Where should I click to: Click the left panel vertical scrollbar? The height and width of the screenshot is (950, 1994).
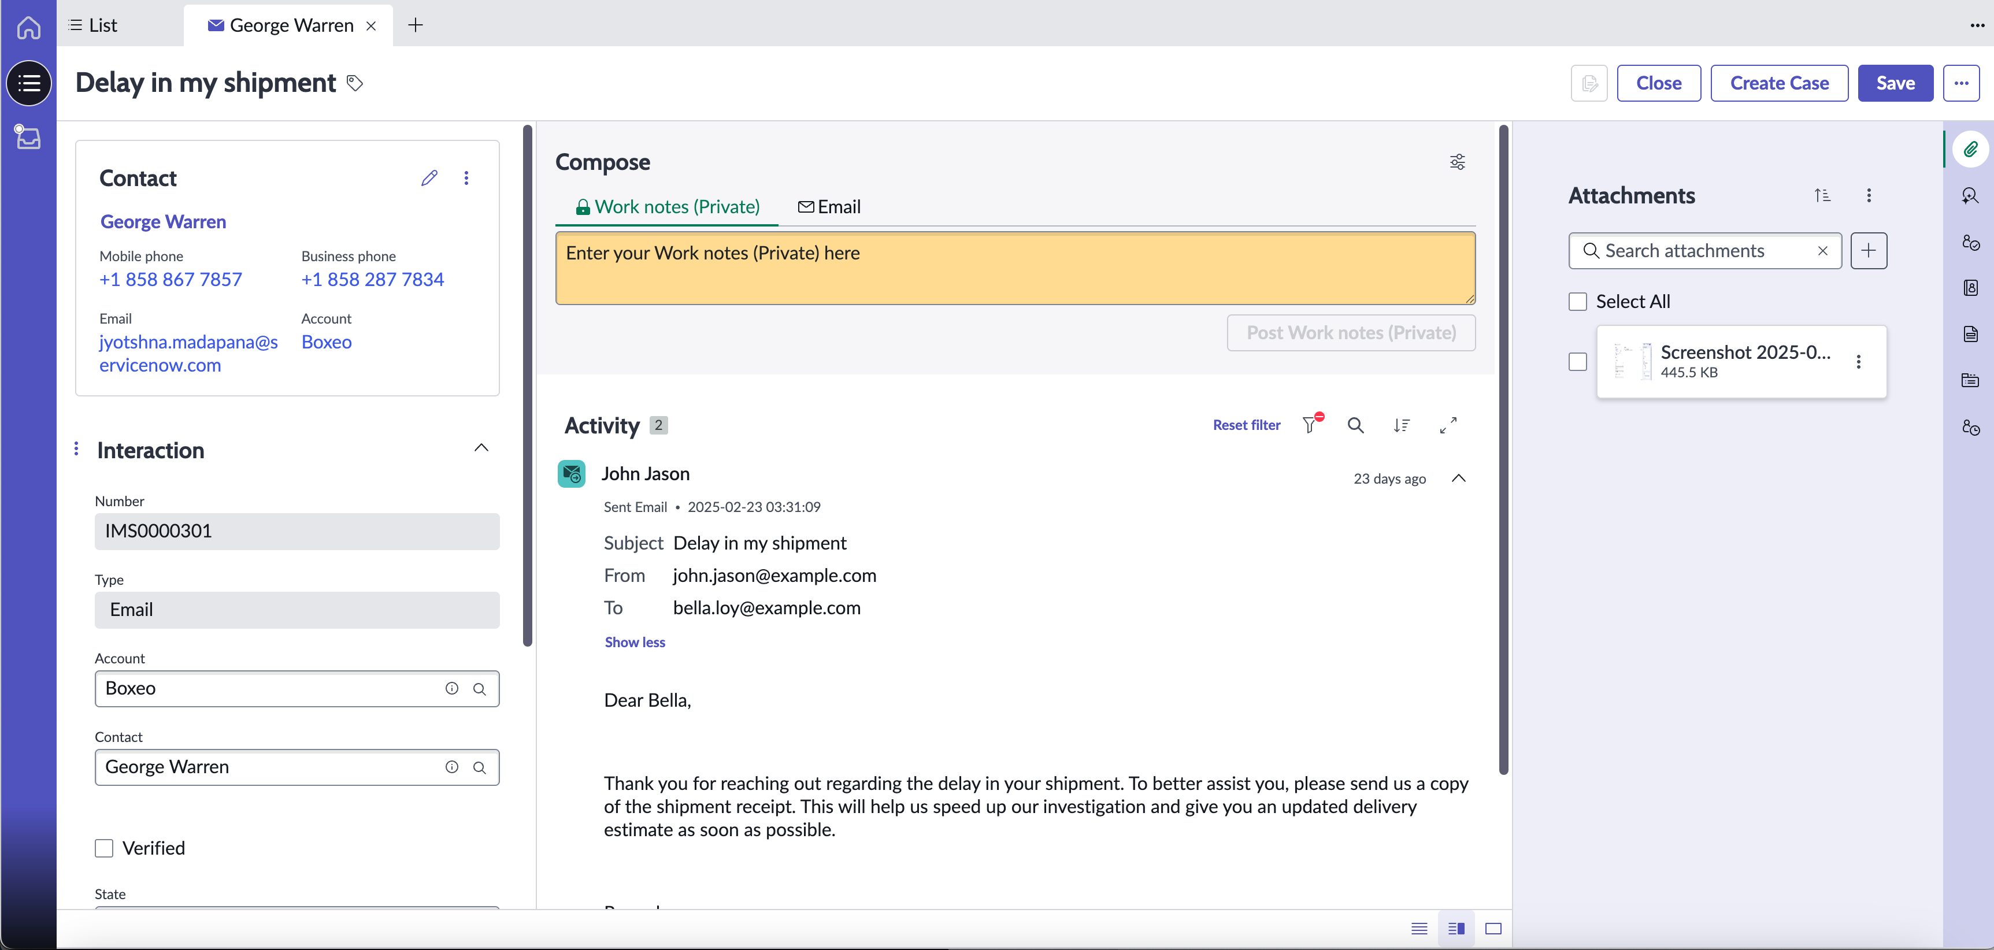coord(528,385)
